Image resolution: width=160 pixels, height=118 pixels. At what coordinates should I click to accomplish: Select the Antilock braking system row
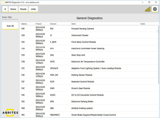(82, 108)
